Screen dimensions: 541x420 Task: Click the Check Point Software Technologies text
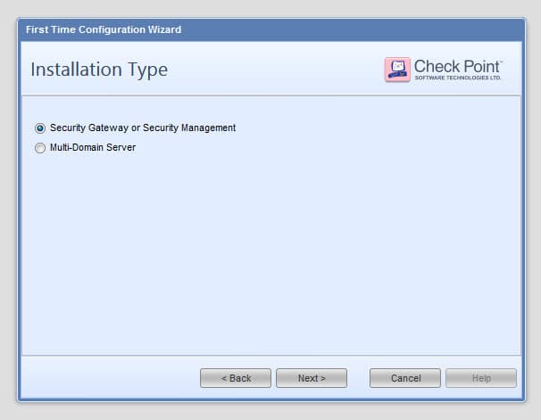coord(458,70)
